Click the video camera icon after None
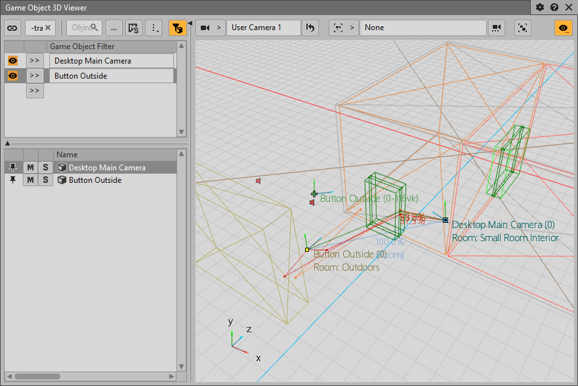 click(497, 28)
